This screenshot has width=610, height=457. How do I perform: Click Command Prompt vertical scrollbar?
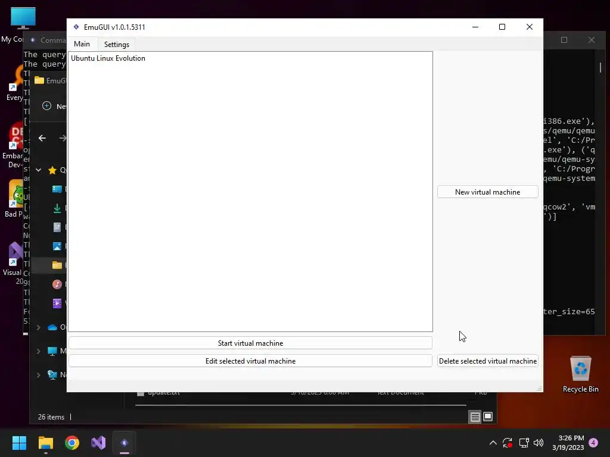click(x=600, y=68)
